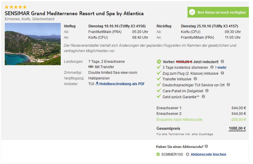Click info icon for Deutschsprachiger TUI Service

(228, 85)
